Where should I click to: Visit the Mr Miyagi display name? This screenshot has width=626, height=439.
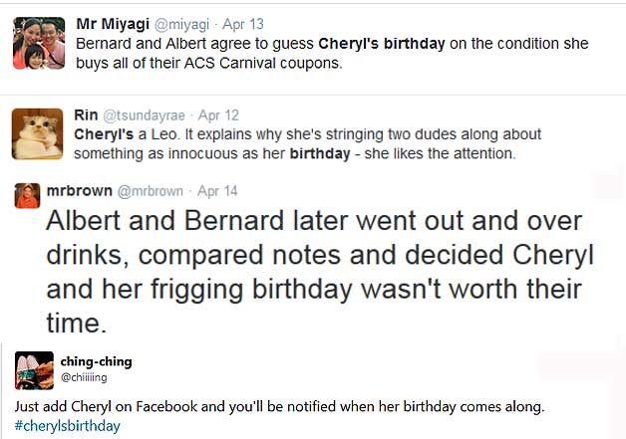[113, 24]
